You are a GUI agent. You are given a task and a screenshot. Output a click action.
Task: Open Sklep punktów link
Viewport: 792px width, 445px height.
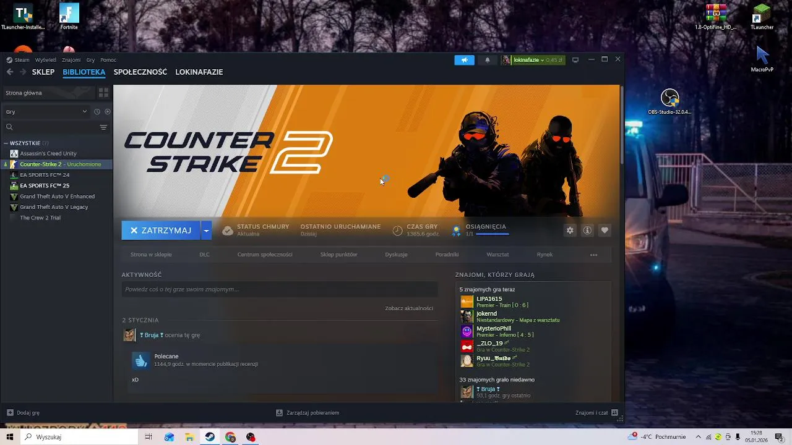[338, 255]
